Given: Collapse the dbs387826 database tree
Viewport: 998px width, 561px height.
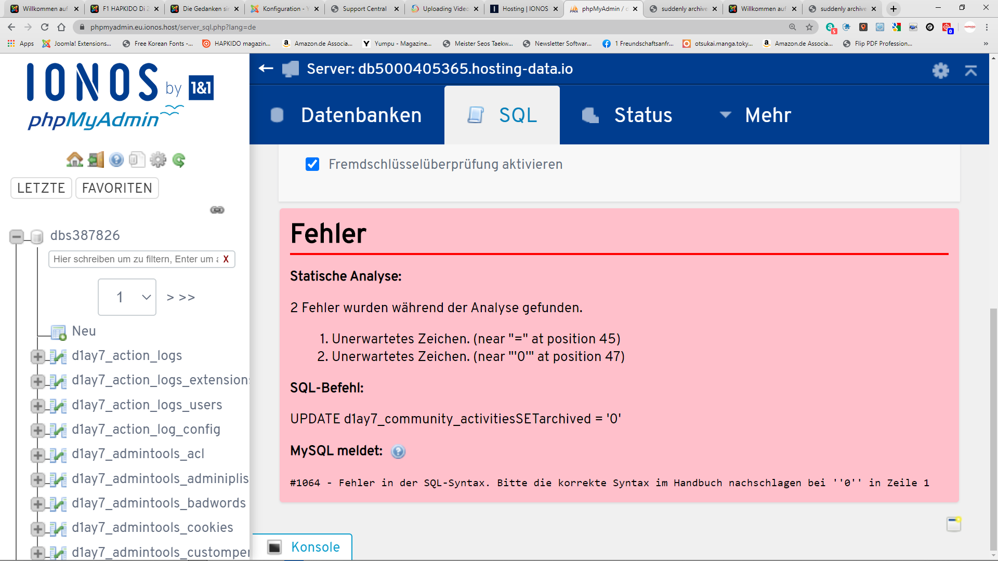Looking at the screenshot, I should (17, 237).
